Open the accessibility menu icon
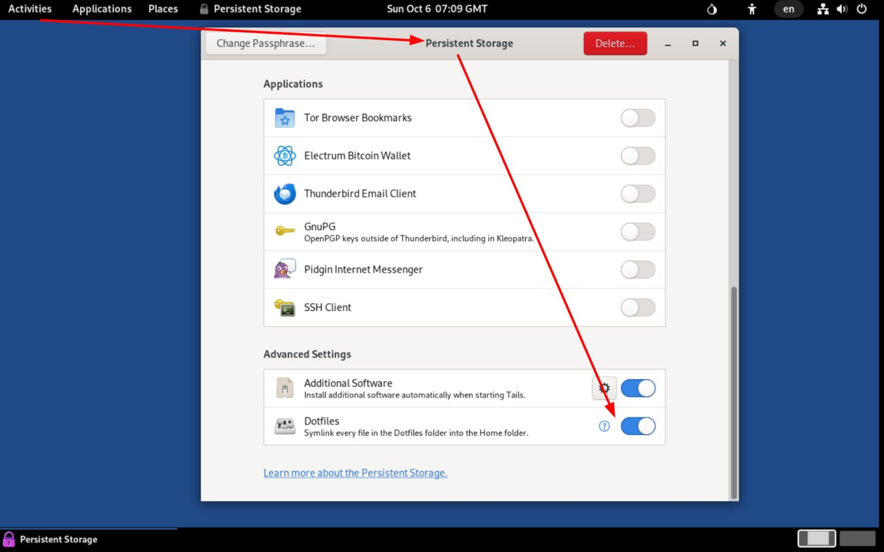Image resolution: width=884 pixels, height=552 pixels. [x=752, y=9]
